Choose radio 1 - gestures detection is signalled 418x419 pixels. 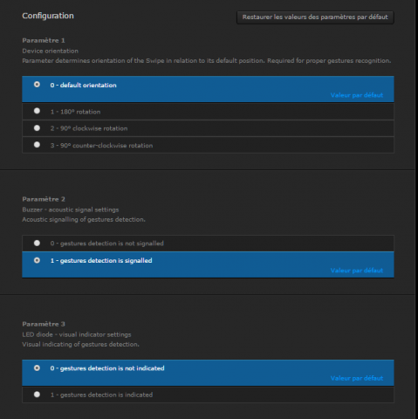click(37, 260)
